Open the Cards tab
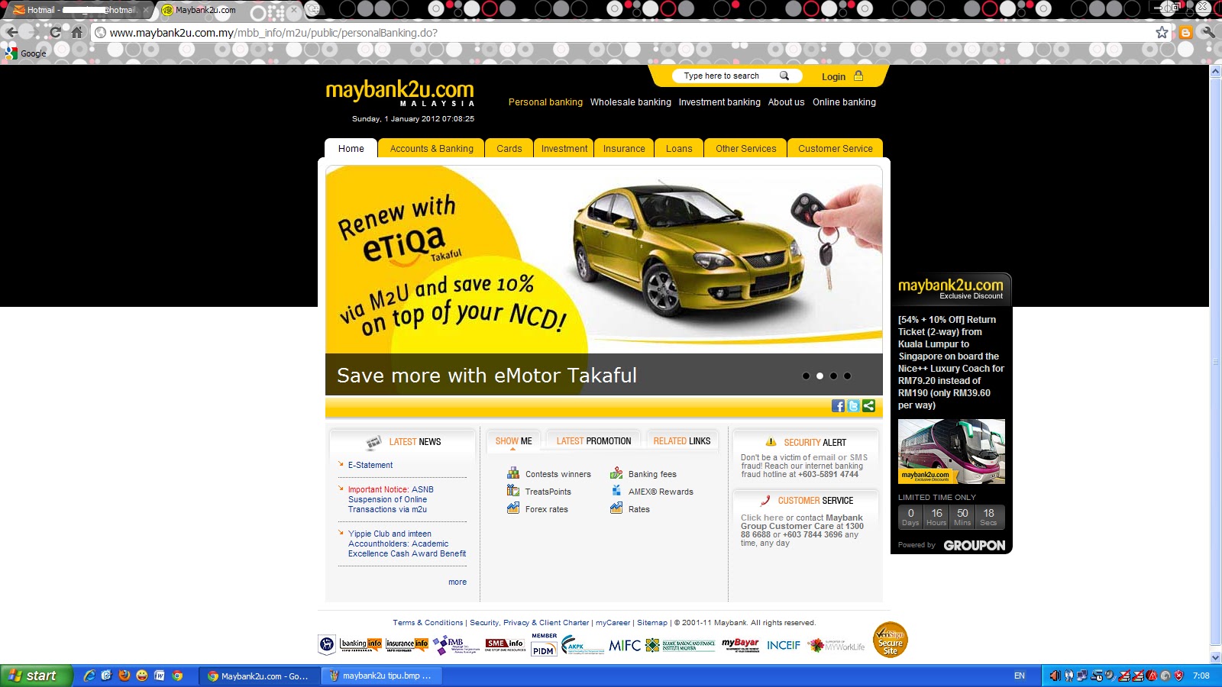1222x687 pixels. click(x=509, y=148)
